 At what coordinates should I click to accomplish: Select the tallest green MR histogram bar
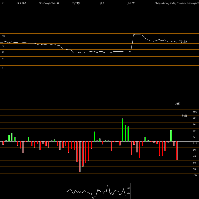[x=123, y=130]
